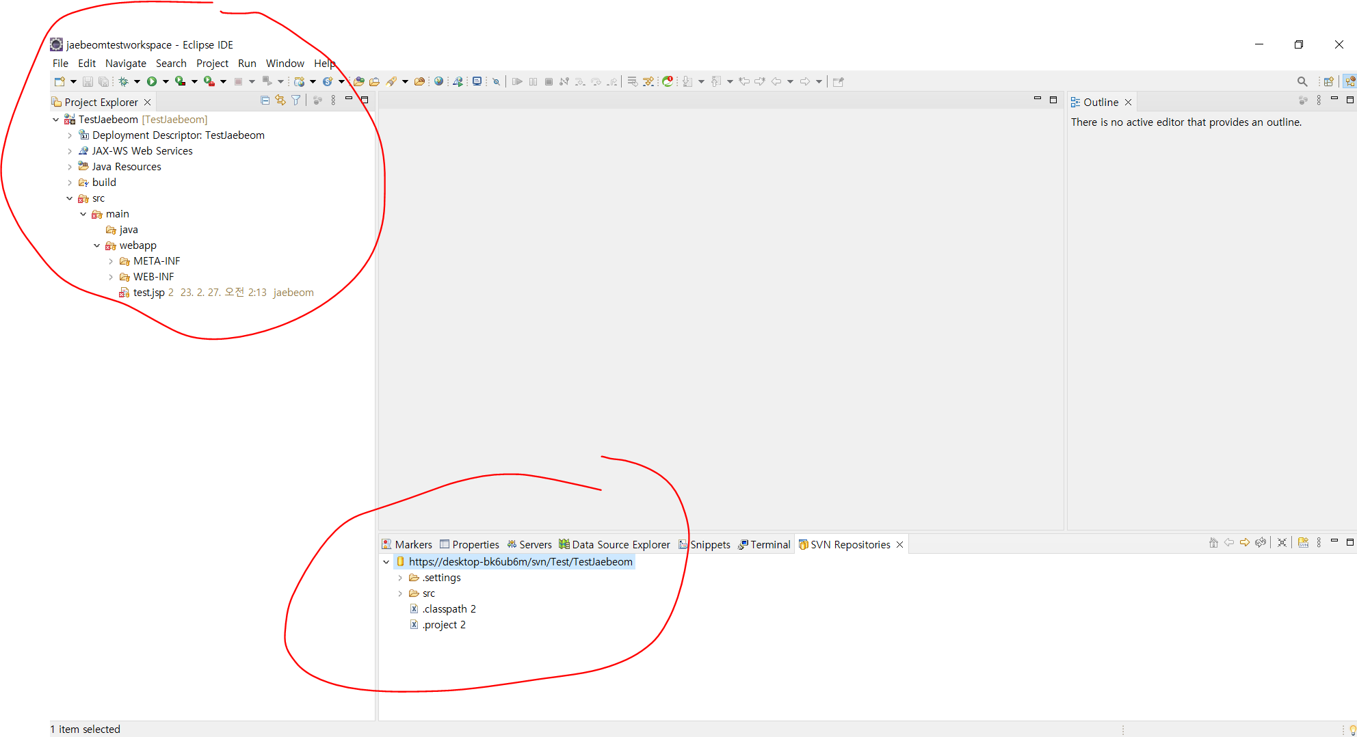Click the Next Annotation toolbar icon
Screen dimensions: 1357x737
[x=687, y=82]
